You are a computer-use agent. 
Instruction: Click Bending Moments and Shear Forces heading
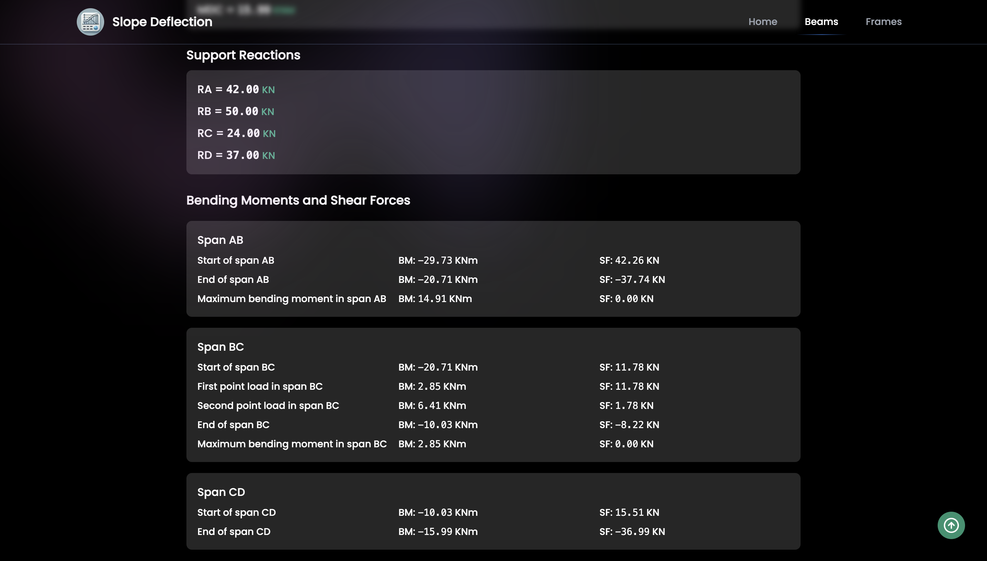(297, 200)
